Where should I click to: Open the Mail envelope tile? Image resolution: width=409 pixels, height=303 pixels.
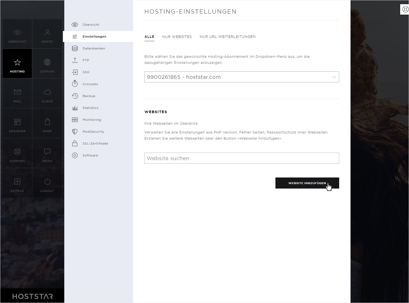point(17,93)
